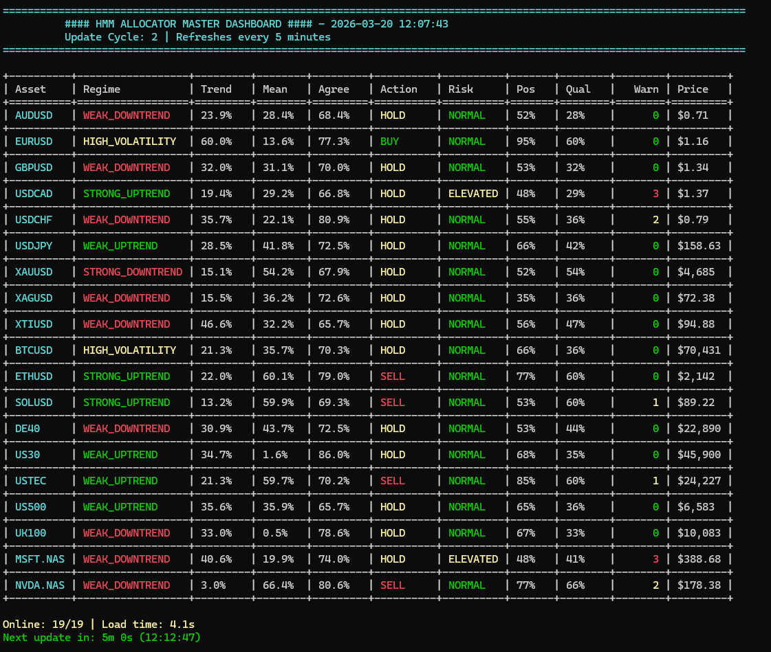Click the DE40 asset name
Screen dimensions: 771x652
[28, 429]
